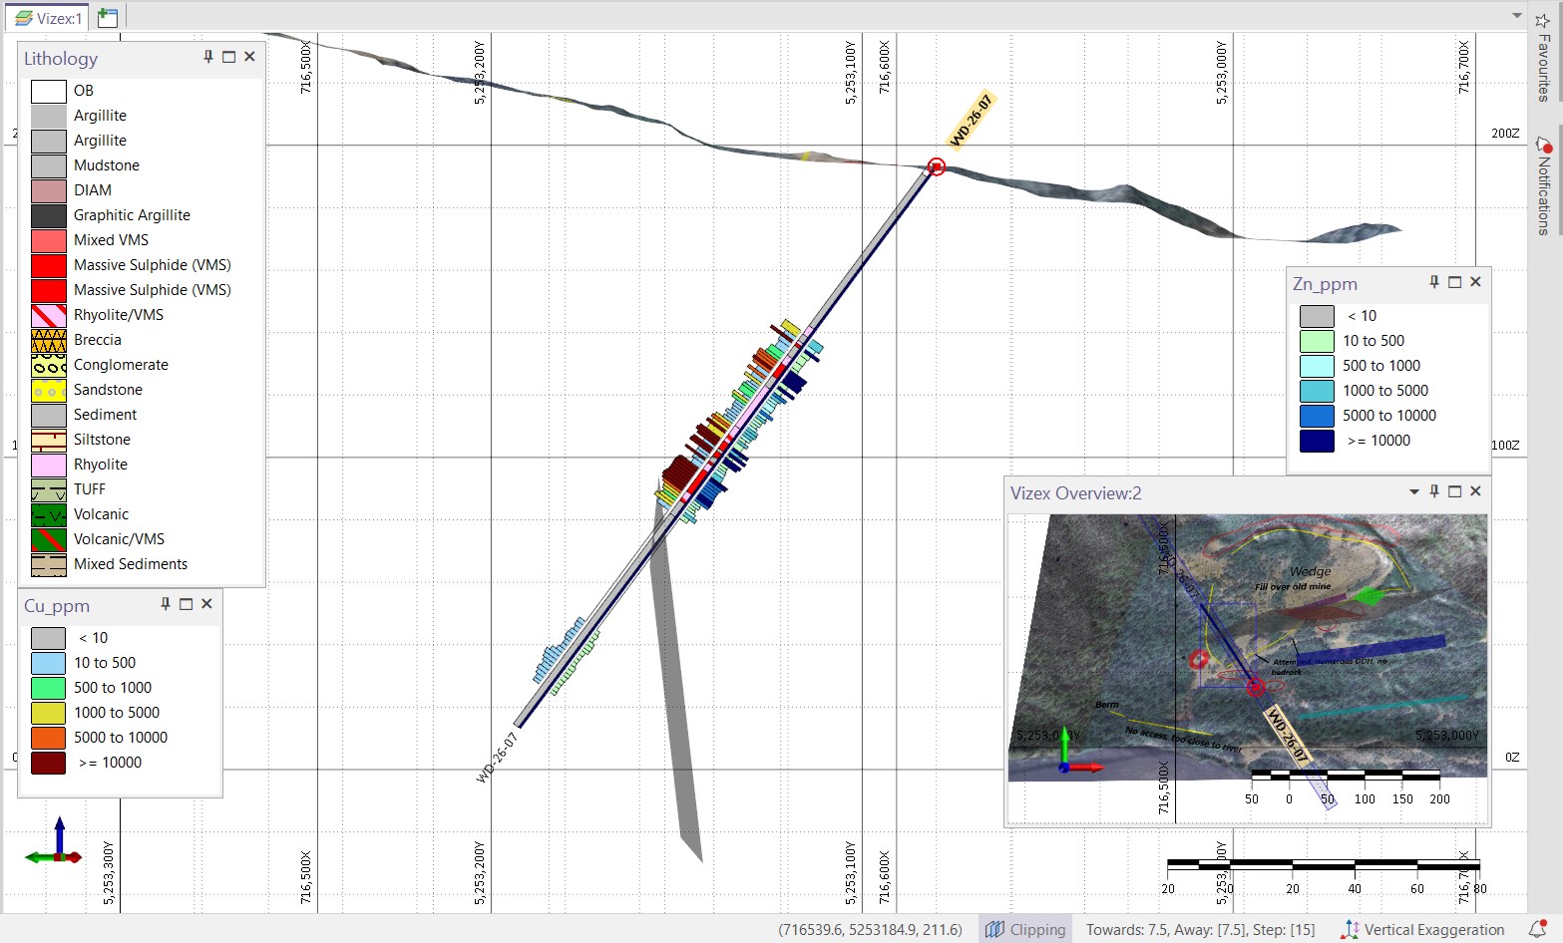
Task: Click Cu_ppm 500 to 1000 swatch
Action: click(x=49, y=688)
